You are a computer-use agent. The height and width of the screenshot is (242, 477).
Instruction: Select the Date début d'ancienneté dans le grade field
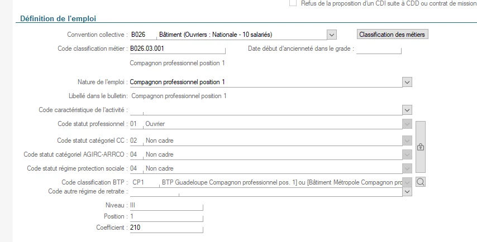tap(379, 49)
